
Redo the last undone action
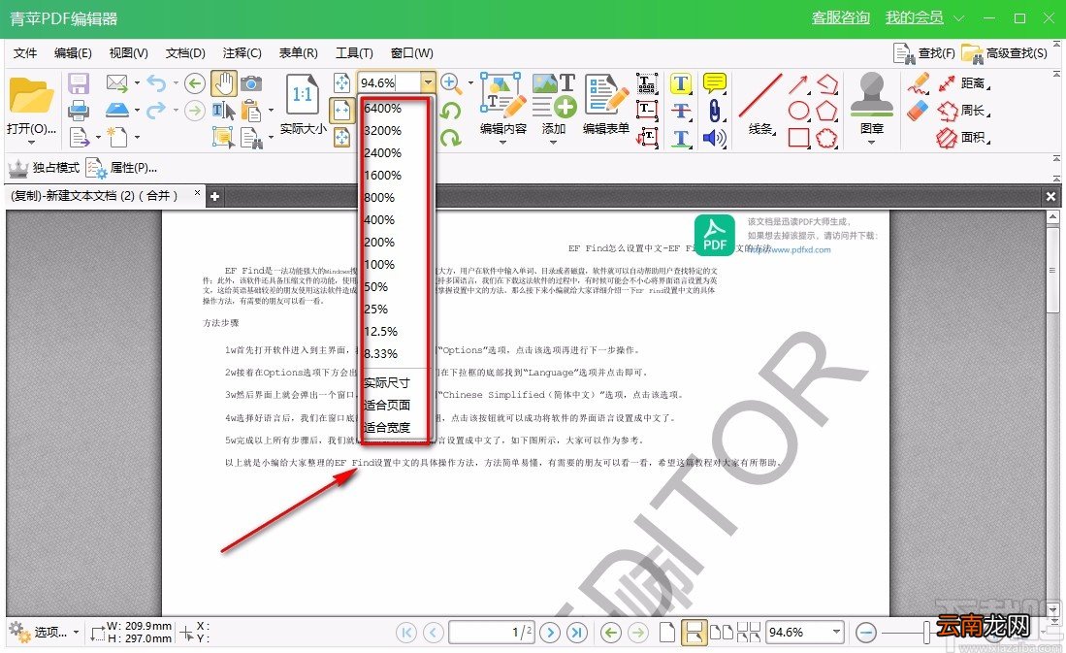point(156,110)
